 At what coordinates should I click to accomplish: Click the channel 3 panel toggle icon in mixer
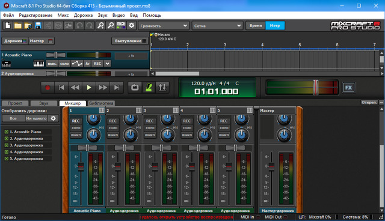[176, 110]
